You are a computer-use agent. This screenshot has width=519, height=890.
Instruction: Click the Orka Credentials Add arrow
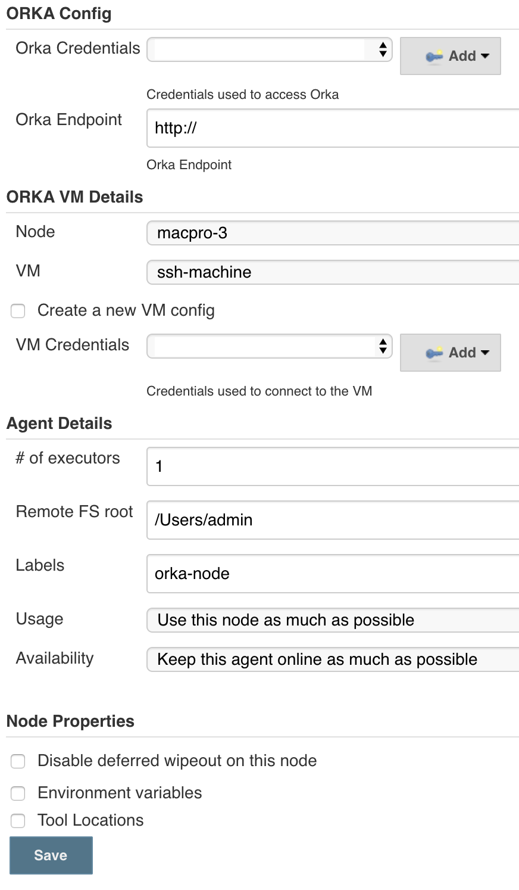pyautogui.click(x=484, y=56)
